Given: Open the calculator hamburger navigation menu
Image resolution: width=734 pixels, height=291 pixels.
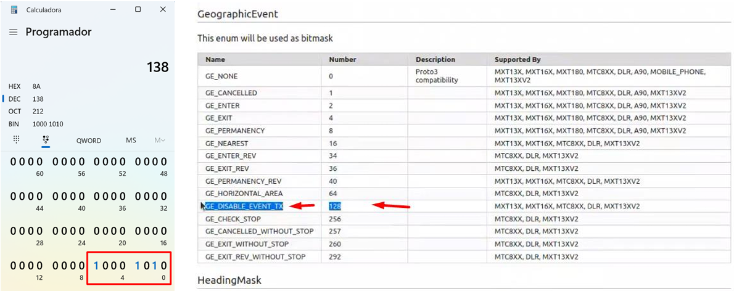Looking at the screenshot, I should click(x=13, y=32).
